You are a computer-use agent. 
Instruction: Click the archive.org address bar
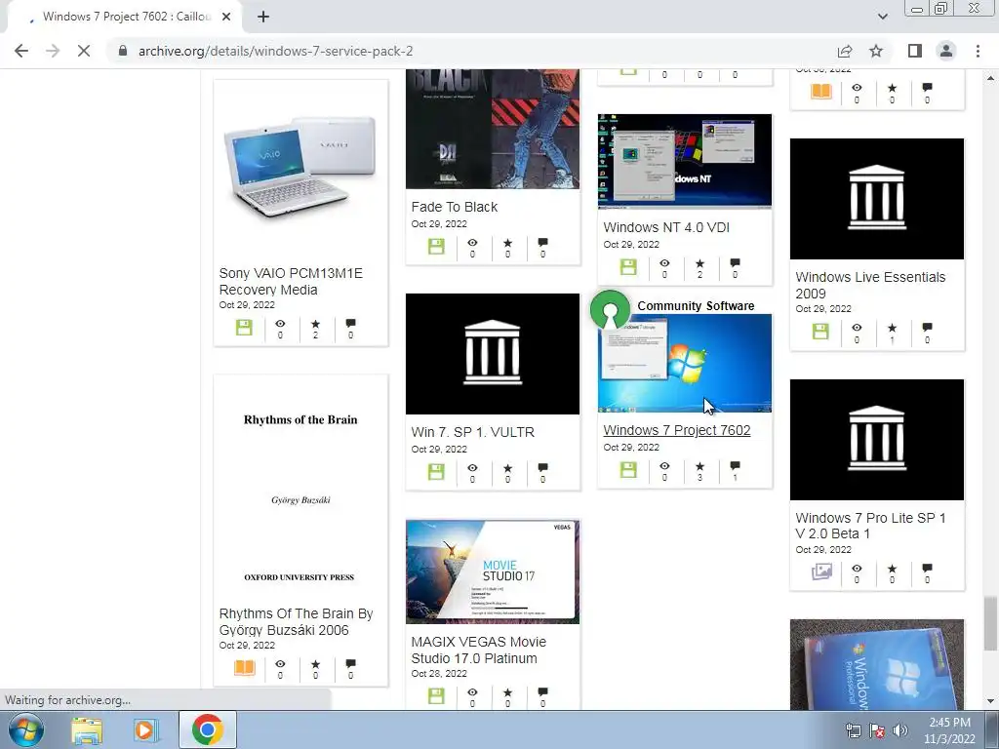(471, 51)
